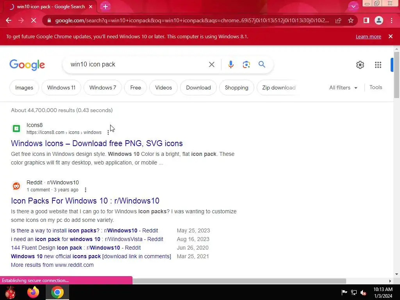The height and width of the screenshot is (300, 400).
Task: Open the taskbar clock showing 10:13 AM
Action: (x=383, y=293)
